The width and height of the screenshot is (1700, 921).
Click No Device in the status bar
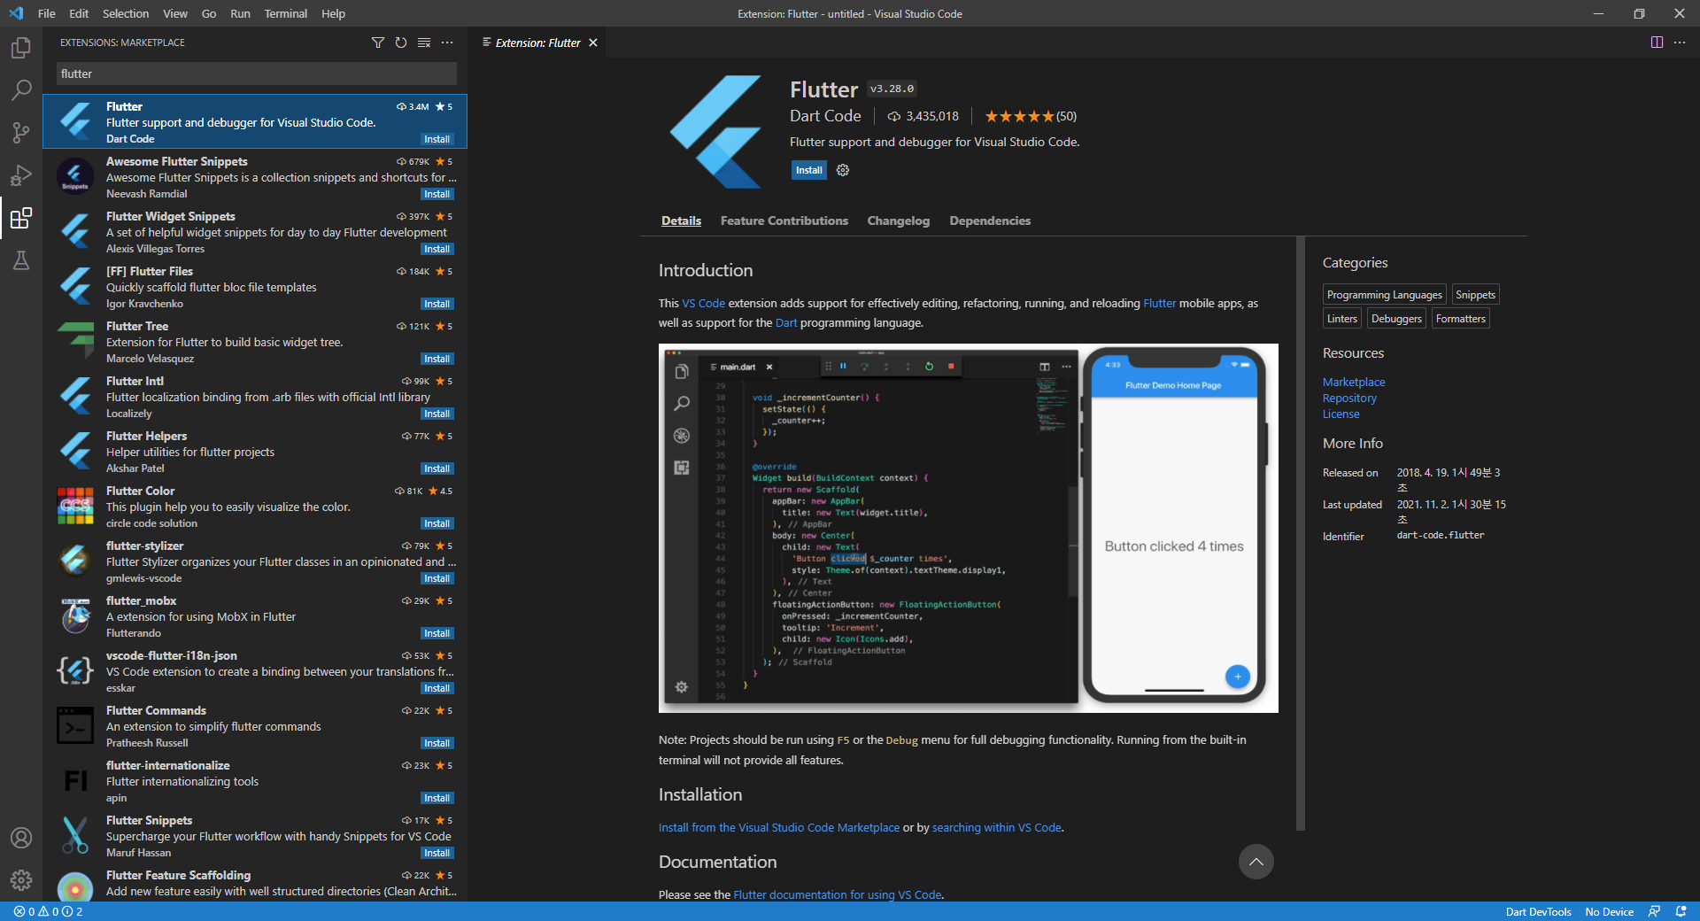click(x=1609, y=911)
